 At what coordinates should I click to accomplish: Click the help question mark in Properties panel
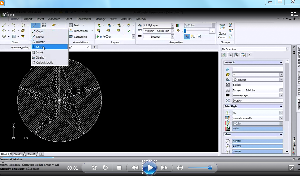coord(249,55)
